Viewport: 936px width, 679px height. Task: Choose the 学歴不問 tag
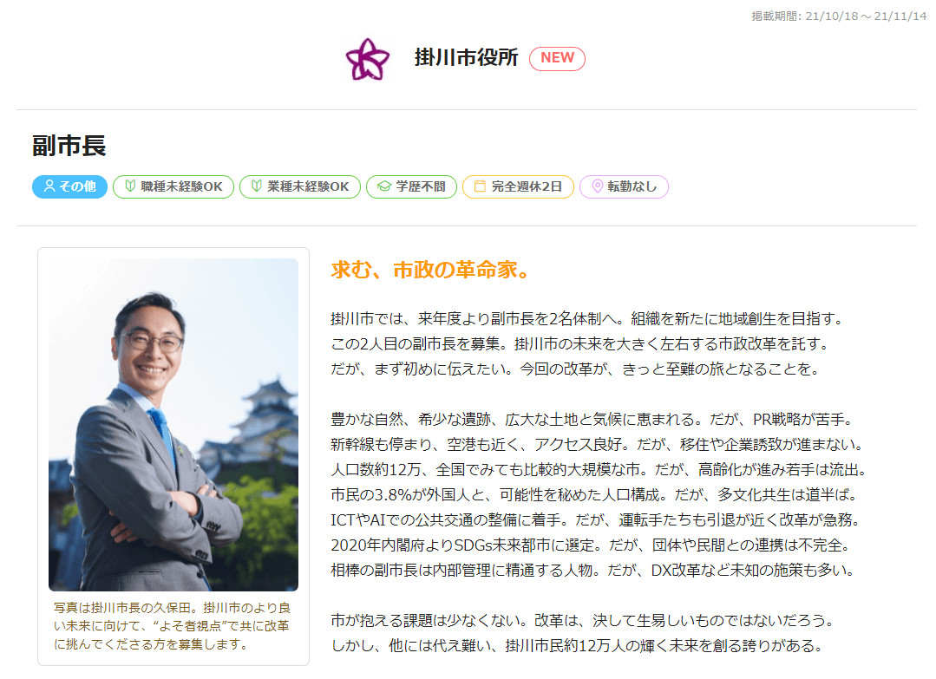[x=411, y=186]
